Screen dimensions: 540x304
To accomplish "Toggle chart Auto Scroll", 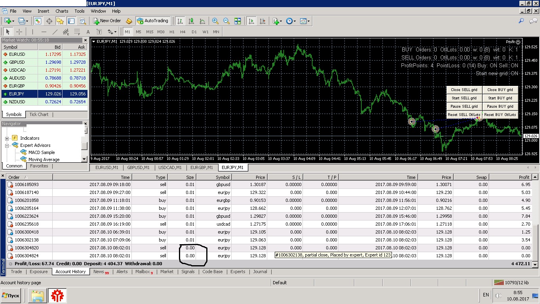I will coord(251,21).
